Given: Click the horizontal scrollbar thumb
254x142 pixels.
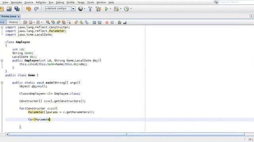Looking at the screenshot, I should pos(126,134).
